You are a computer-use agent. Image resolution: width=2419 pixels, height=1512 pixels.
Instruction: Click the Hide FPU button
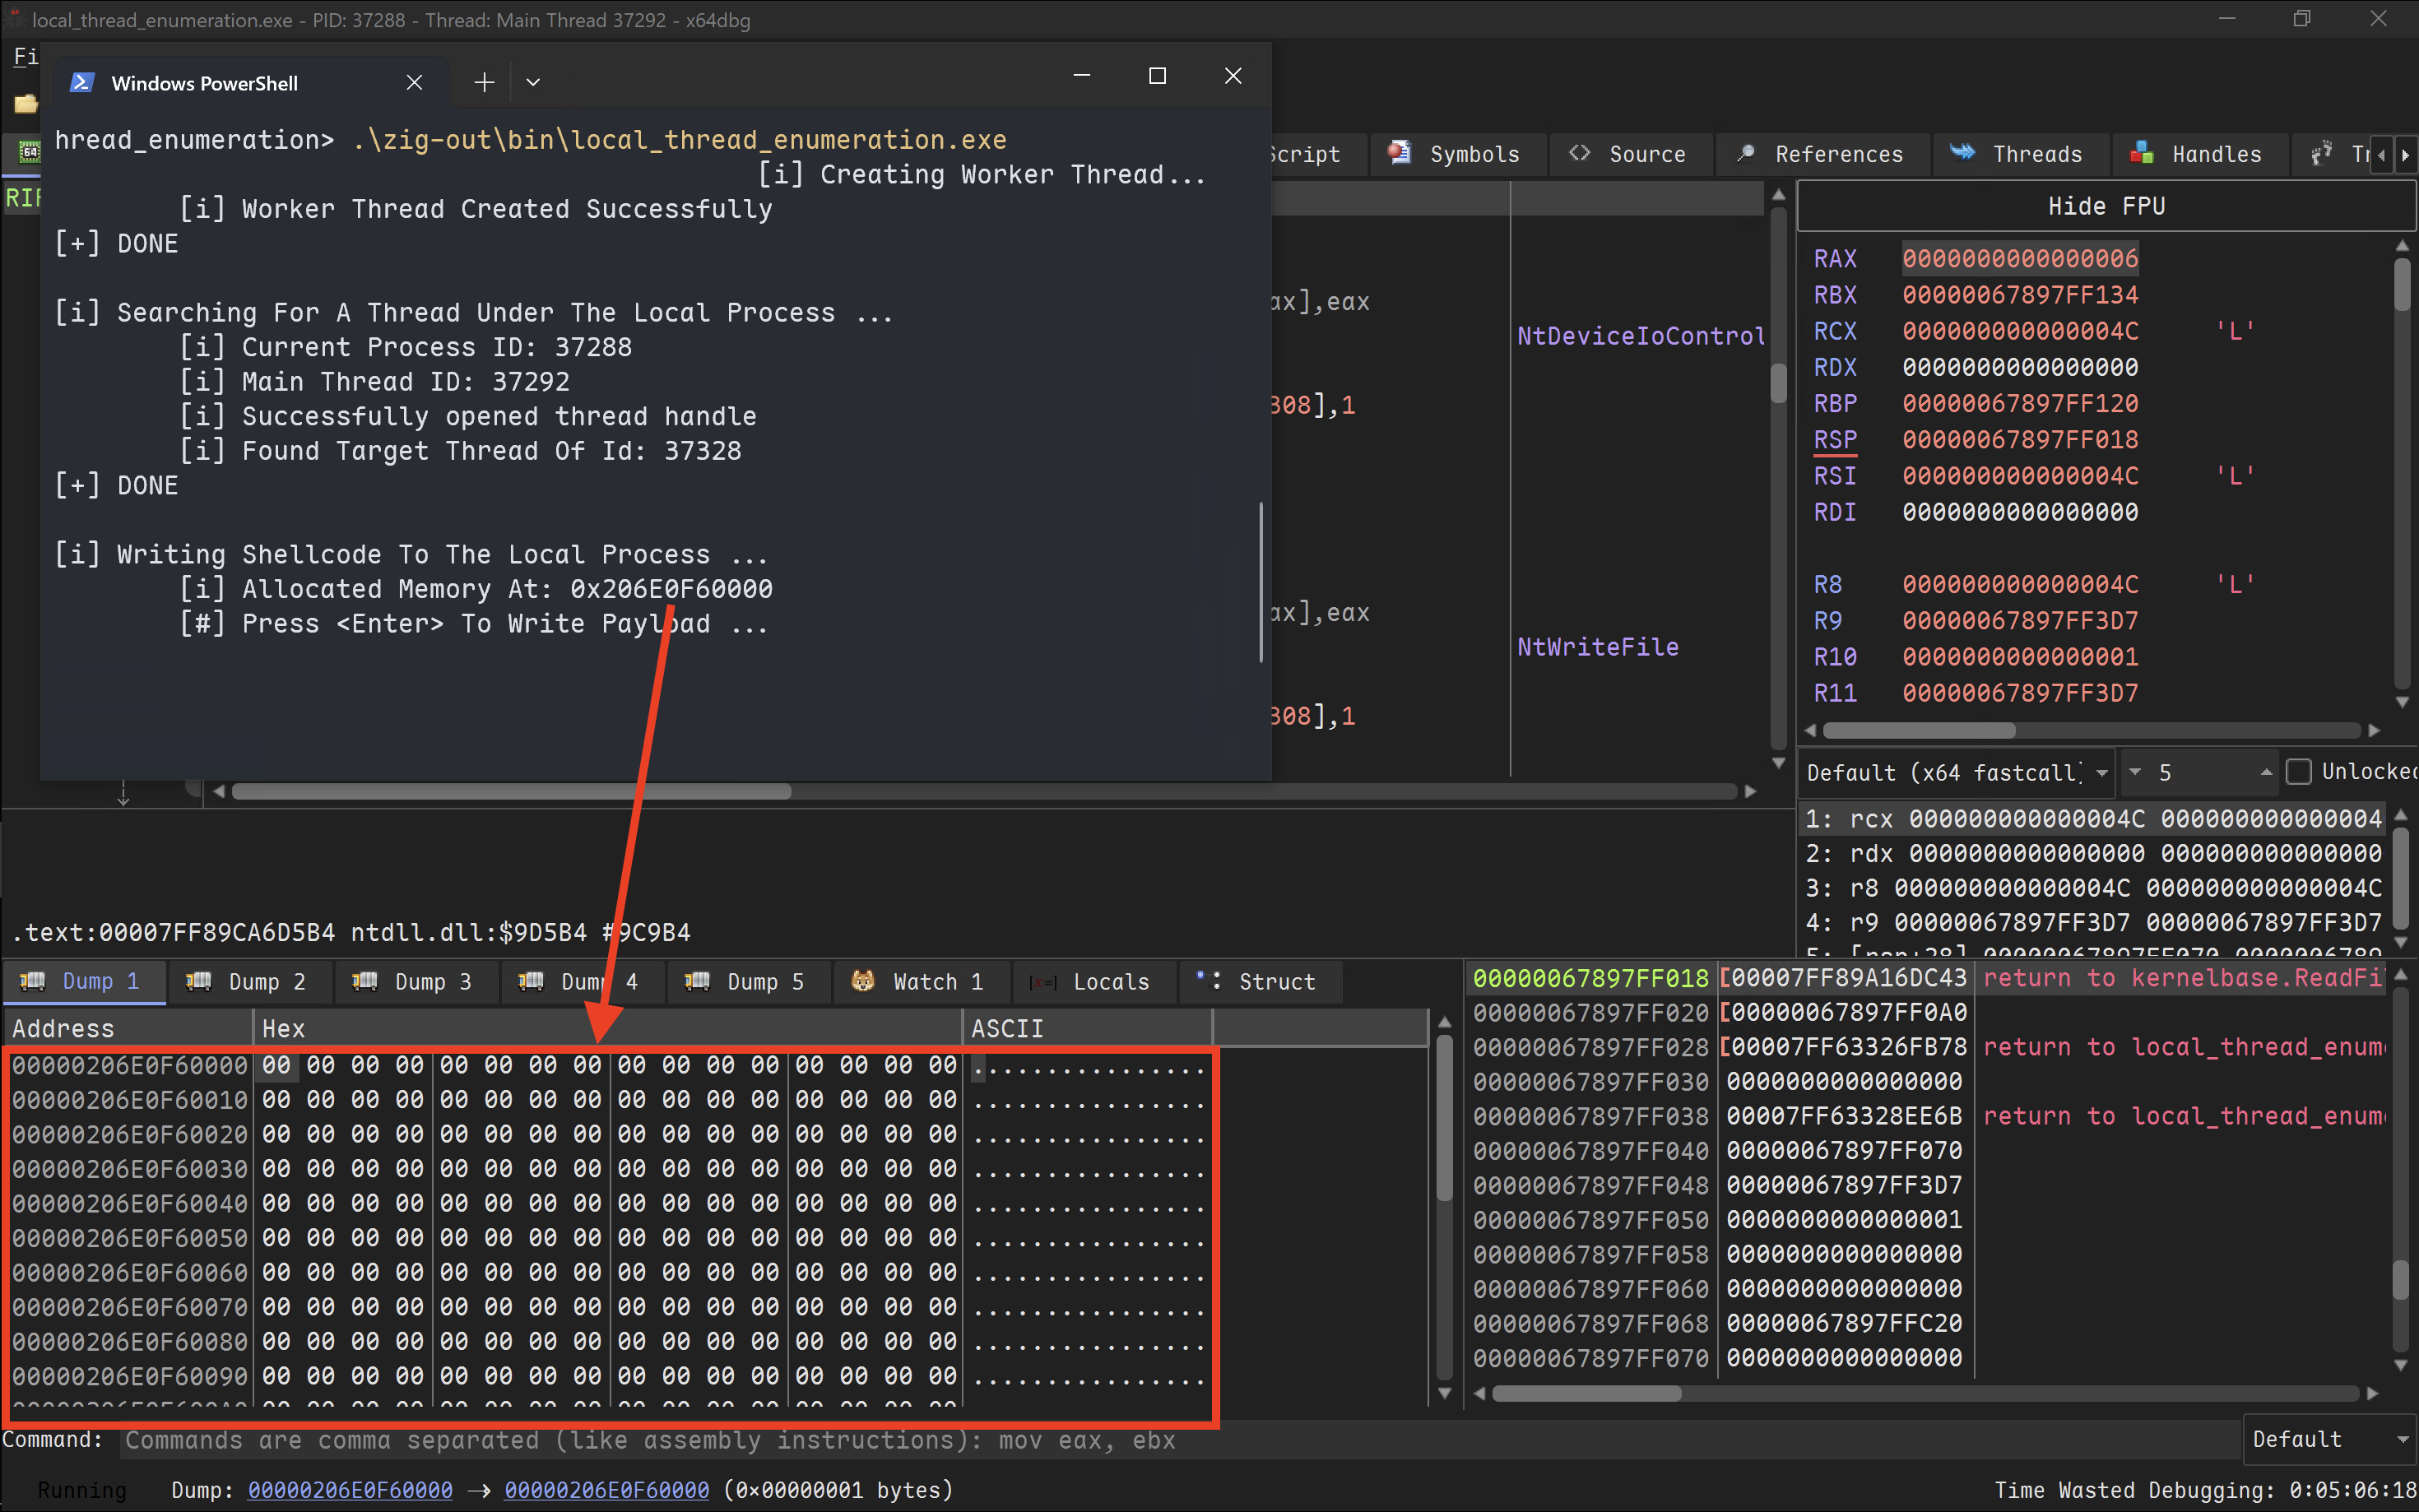pyautogui.click(x=2106, y=206)
